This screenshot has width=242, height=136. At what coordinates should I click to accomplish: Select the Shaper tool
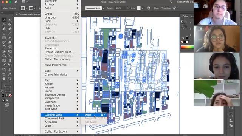[x=4, y=42]
